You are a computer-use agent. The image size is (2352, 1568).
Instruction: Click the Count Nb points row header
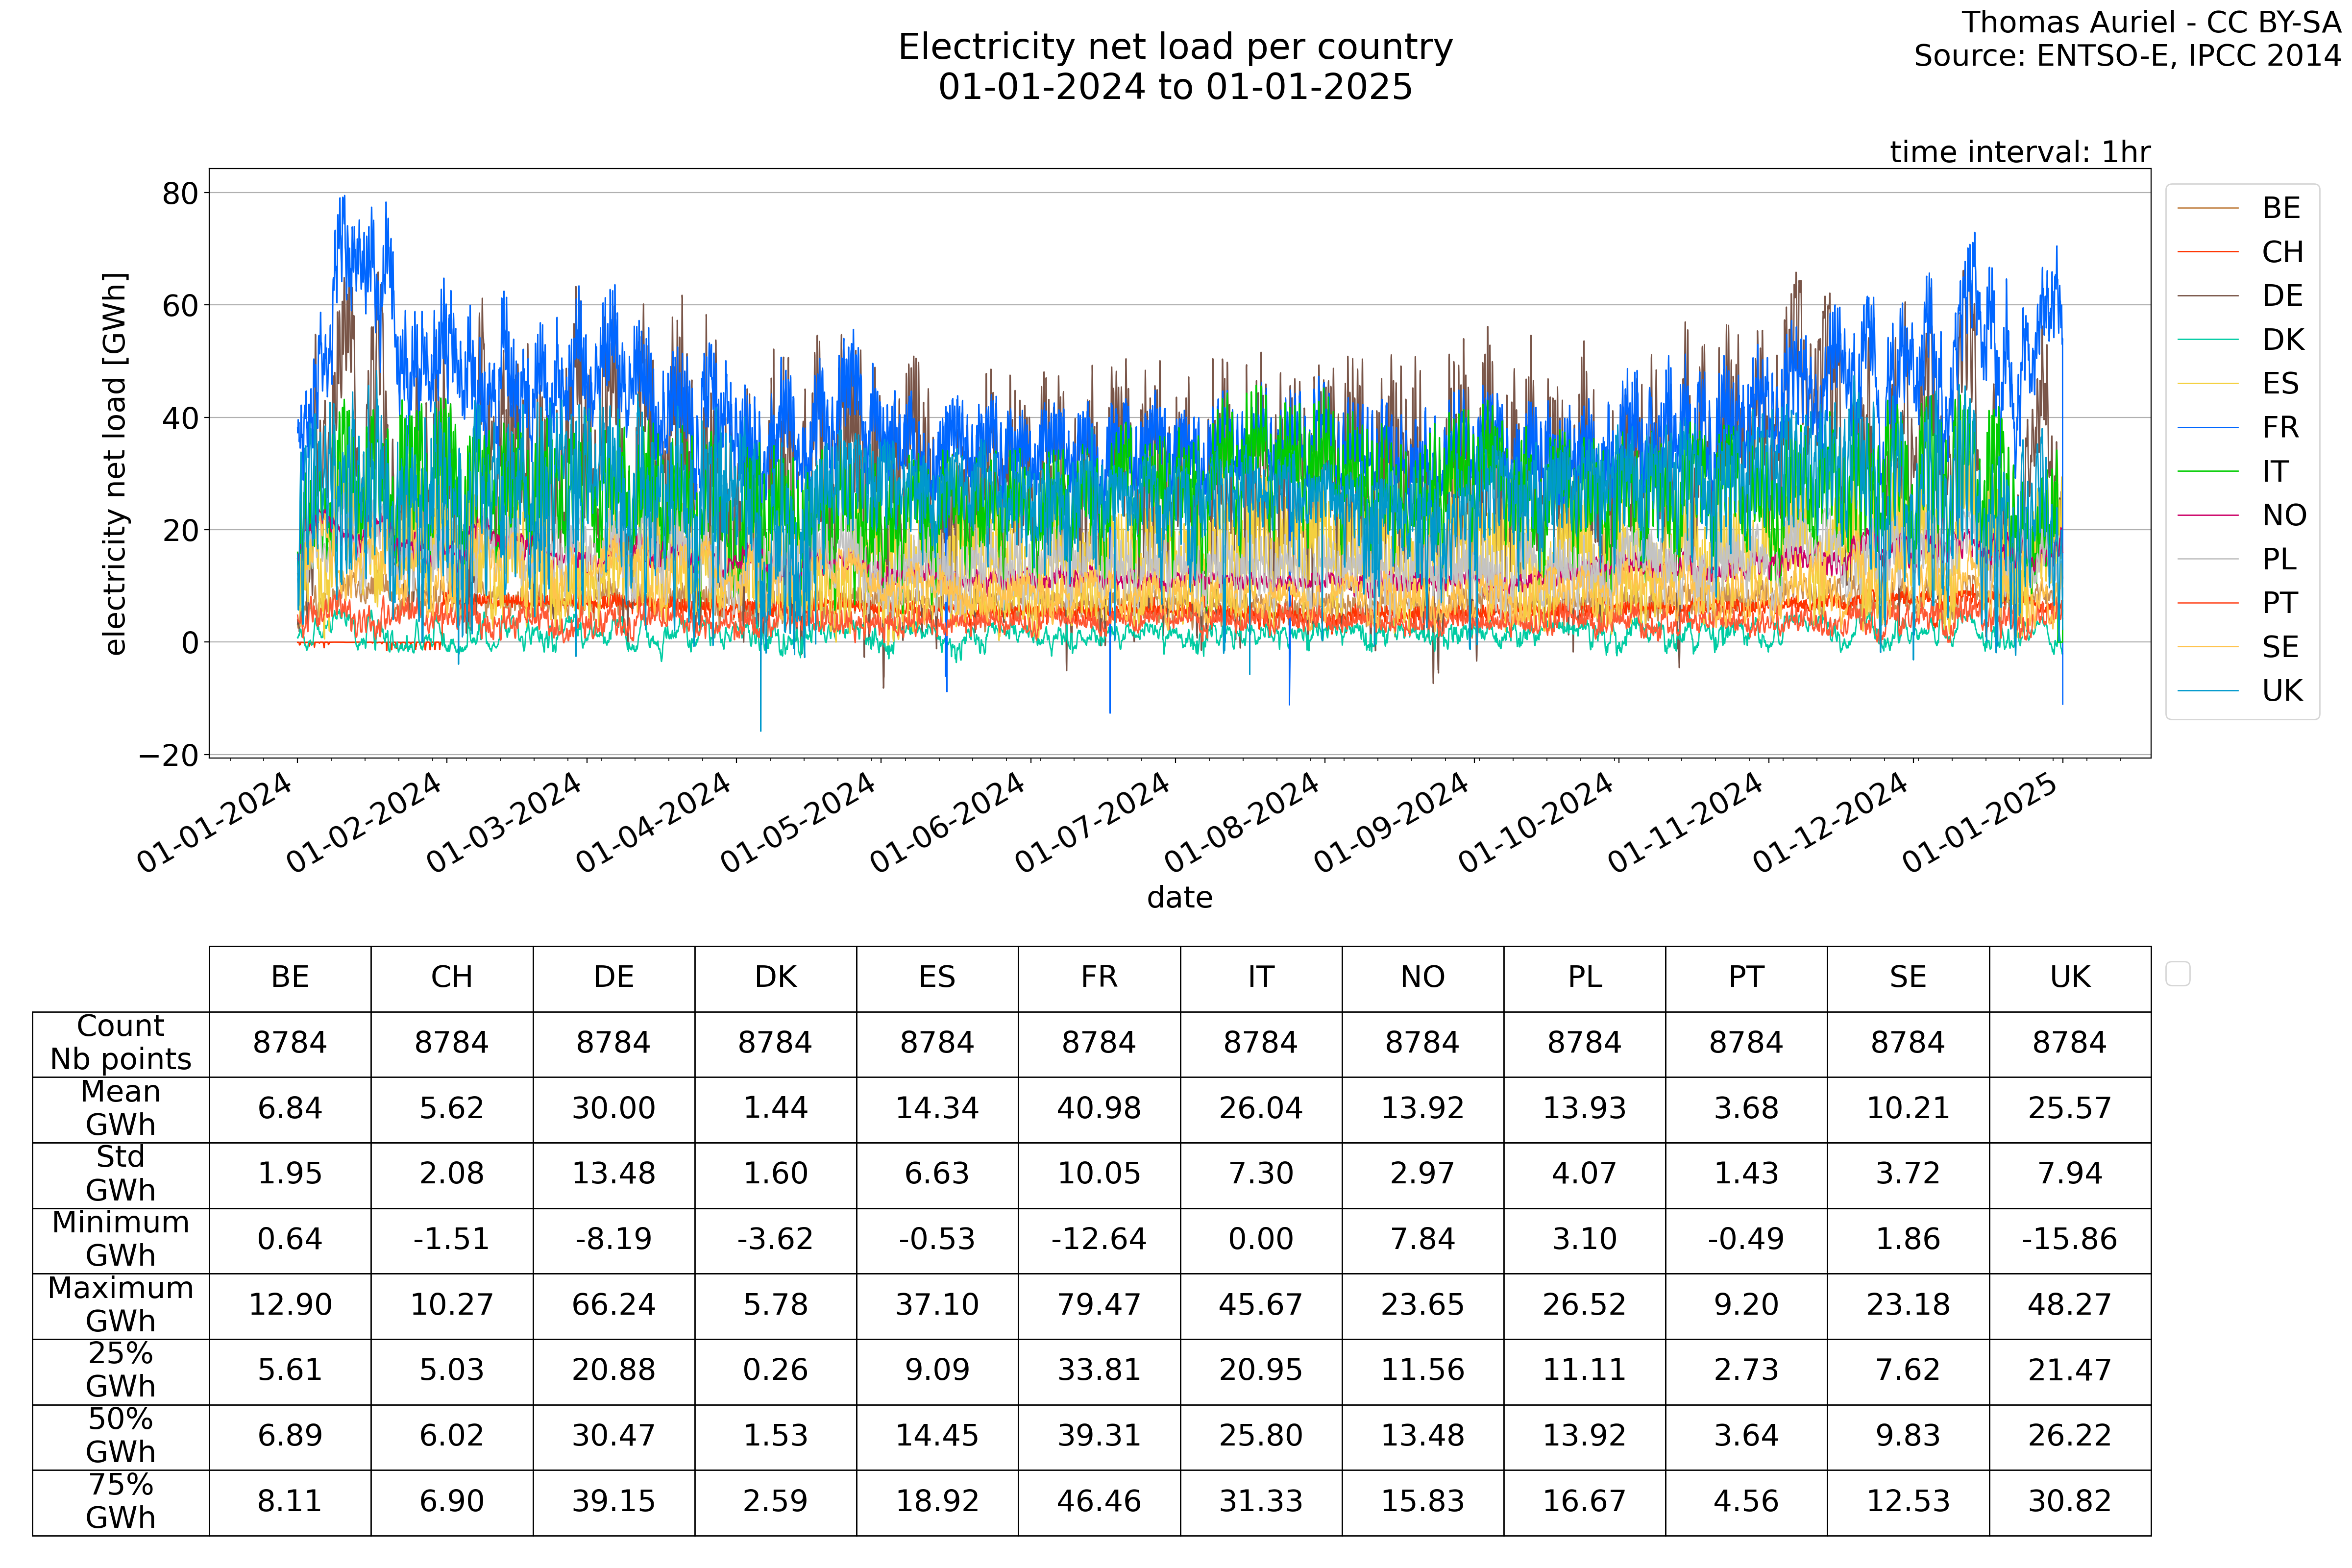click(x=120, y=1043)
